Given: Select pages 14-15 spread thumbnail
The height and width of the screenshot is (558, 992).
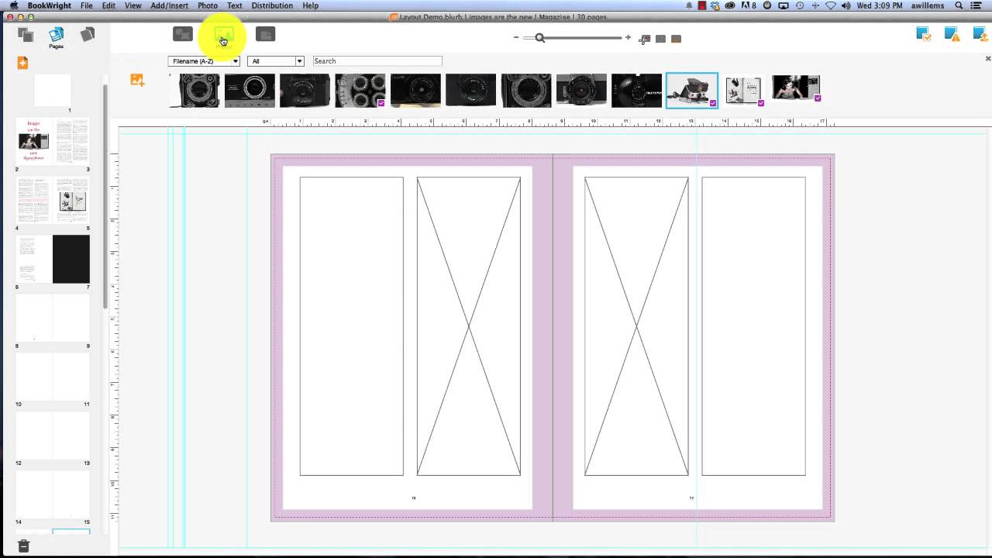Looking at the screenshot, I should 53,494.
